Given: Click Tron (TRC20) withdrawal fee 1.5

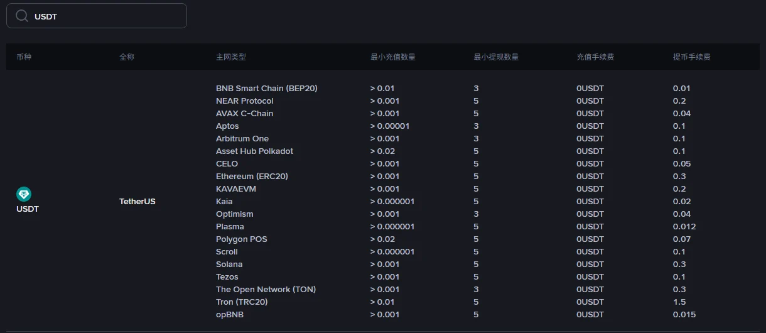Looking at the screenshot, I should pos(679,302).
